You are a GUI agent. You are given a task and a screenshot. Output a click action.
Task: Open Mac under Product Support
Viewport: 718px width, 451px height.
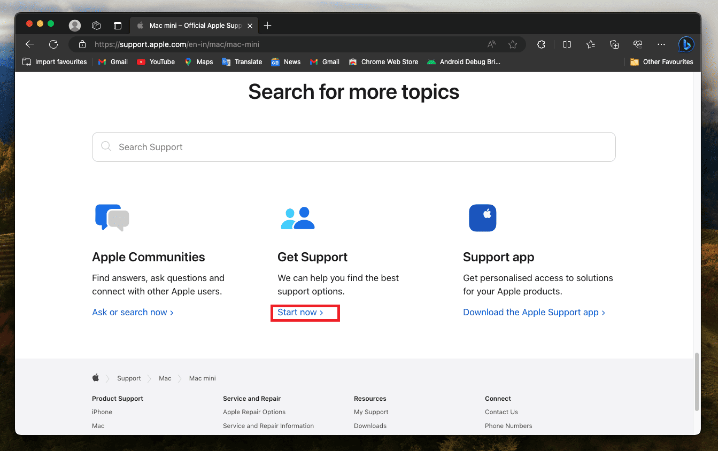click(98, 426)
